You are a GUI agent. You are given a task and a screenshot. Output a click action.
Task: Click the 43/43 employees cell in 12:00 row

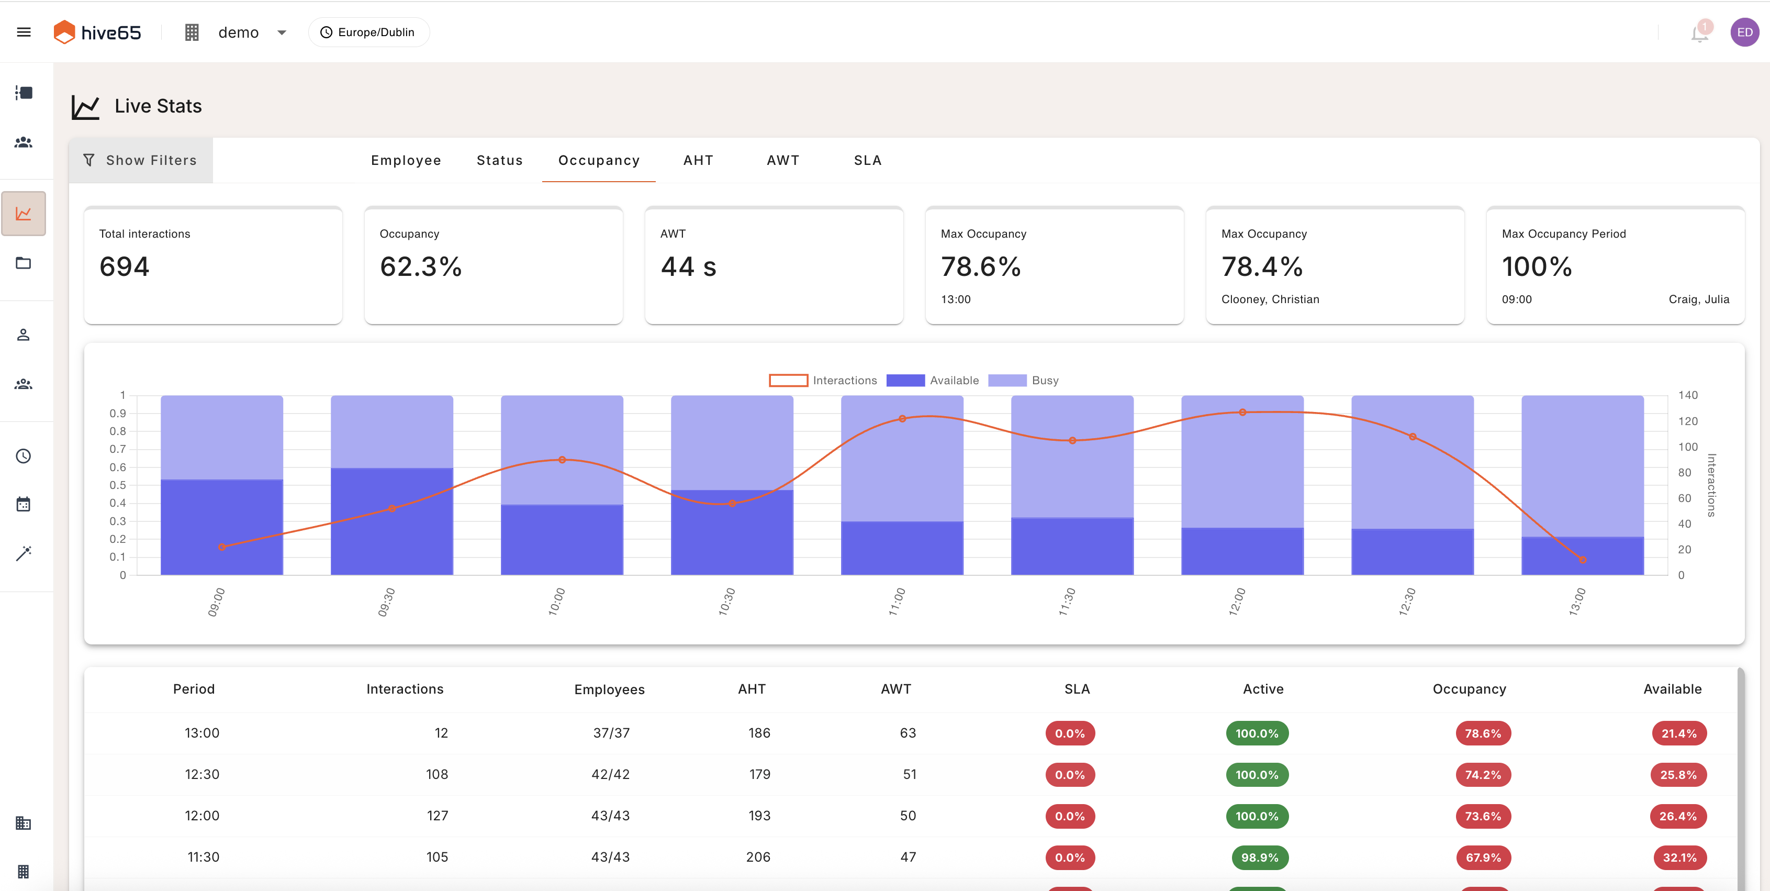click(x=610, y=816)
